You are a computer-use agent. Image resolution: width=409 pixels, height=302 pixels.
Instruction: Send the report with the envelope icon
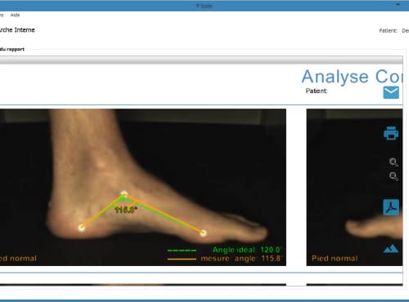pyautogui.click(x=391, y=92)
